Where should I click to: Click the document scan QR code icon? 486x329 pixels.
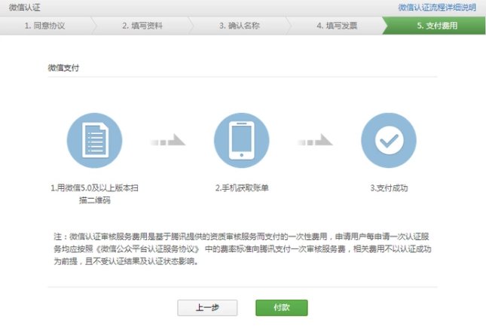[x=94, y=140]
